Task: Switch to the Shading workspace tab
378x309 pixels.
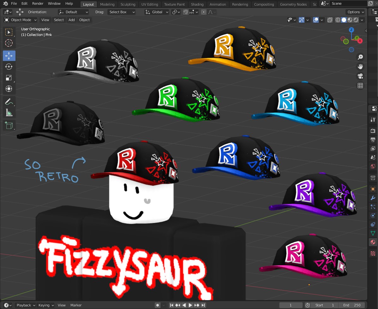Action: 197,4
